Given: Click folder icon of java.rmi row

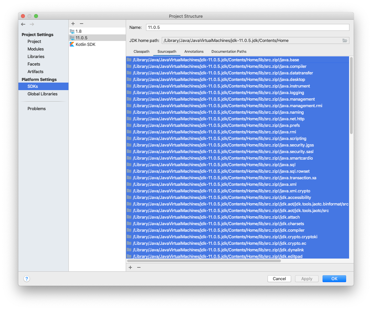Looking at the screenshot, I should click(x=129, y=132).
